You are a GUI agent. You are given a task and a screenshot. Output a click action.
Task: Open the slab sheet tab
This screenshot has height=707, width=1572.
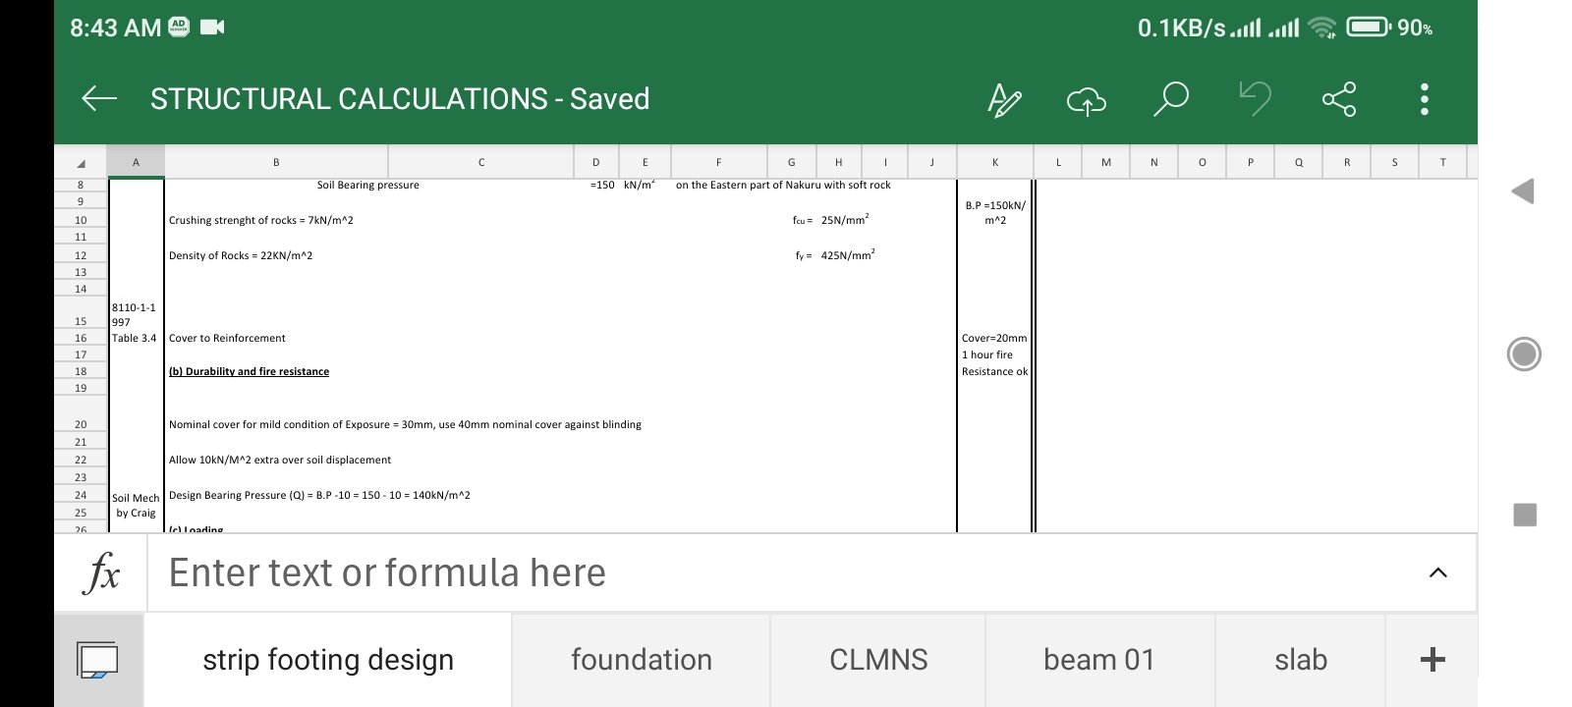[x=1300, y=660]
